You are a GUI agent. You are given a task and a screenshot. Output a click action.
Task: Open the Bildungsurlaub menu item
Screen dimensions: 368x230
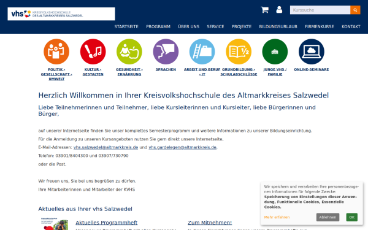coord(278,27)
